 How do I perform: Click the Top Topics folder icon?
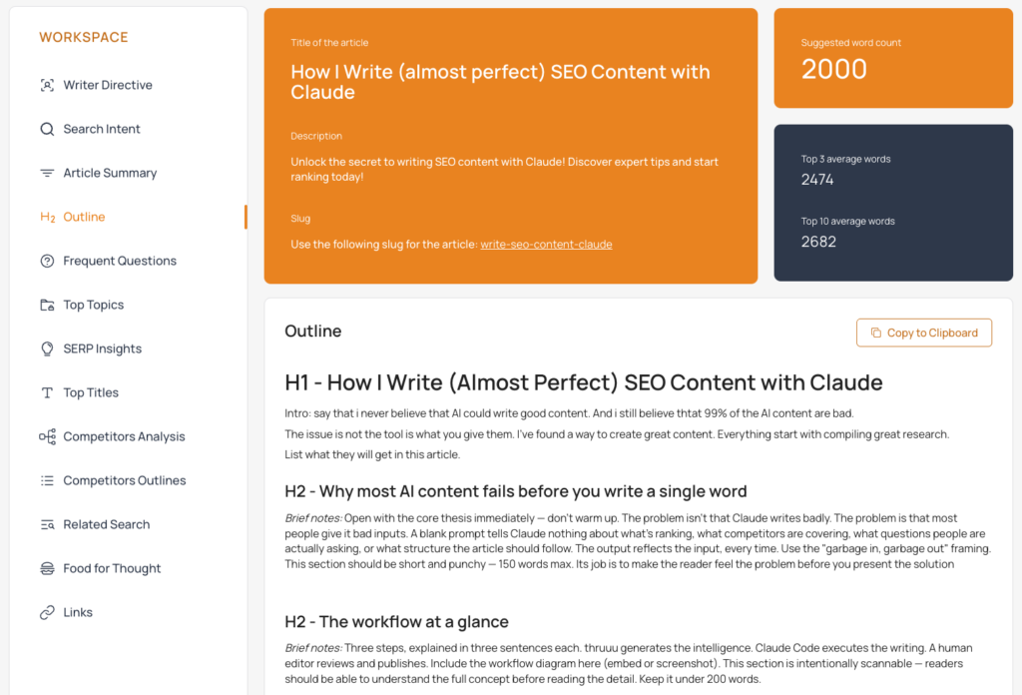click(x=47, y=305)
